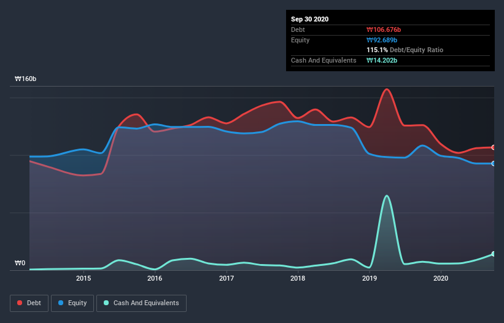The image size is (504, 323).
Task: Click the 115.1% Debt/Equity Ratio text
Action: [x=405, y=50]
